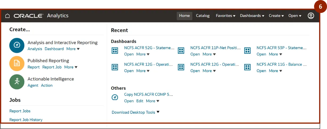Click the NCFS ACFR 11G Balance dashboard icon
Viewport: 327px width, 129px height.
click(x=247, y=67)
